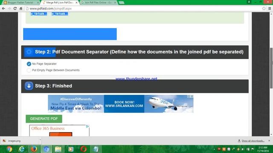The image size is (273, 153).
Task: Select Put Empty Page Between Documents option
Action: click(x=29, y=70)
